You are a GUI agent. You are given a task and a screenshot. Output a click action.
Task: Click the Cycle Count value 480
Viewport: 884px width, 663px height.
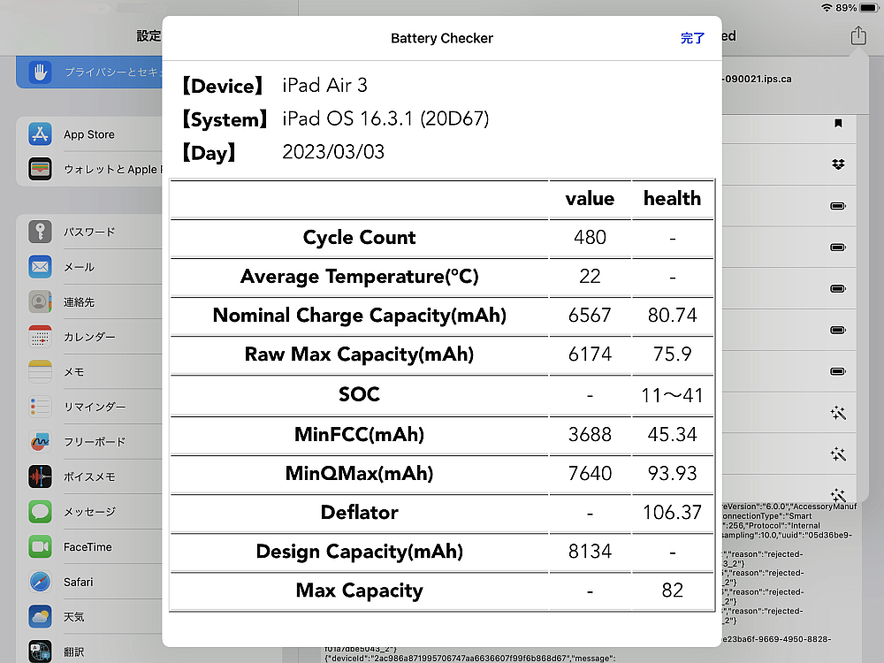click(590, 237)
